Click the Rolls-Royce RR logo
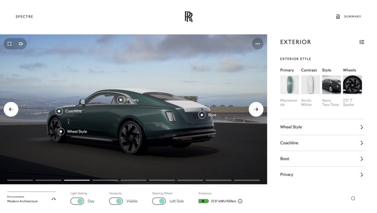This screenshot has width=377, height=213. [x=188, y=16]
